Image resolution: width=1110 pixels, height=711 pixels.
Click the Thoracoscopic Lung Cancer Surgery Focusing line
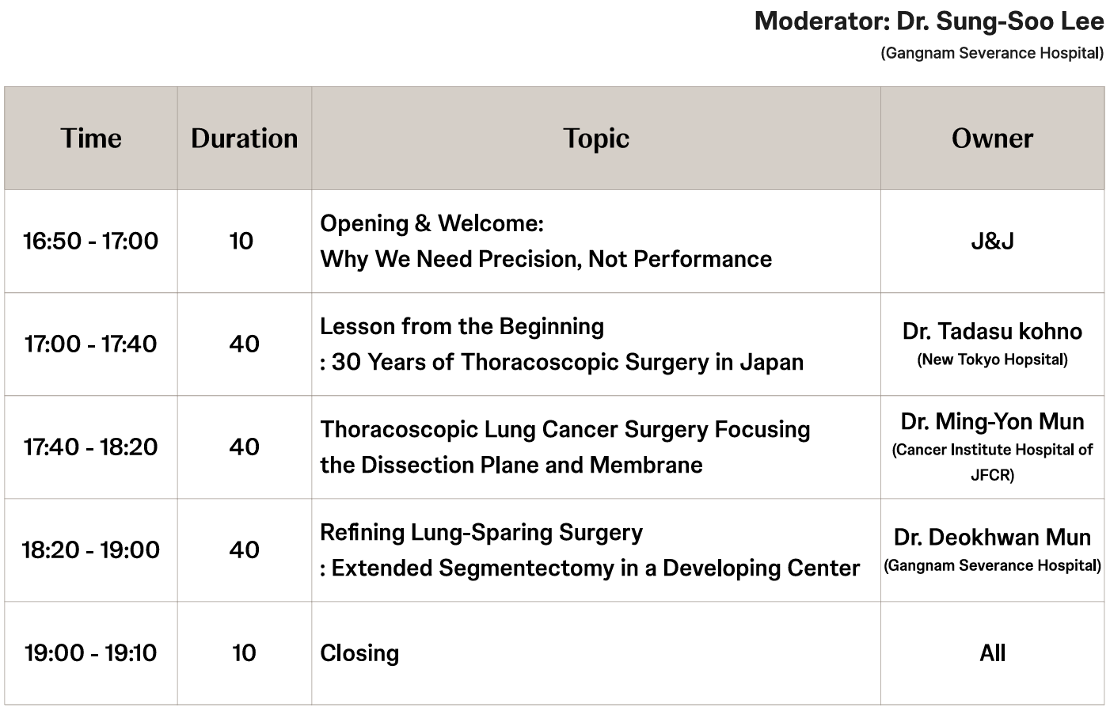click(x=565, y=429)
